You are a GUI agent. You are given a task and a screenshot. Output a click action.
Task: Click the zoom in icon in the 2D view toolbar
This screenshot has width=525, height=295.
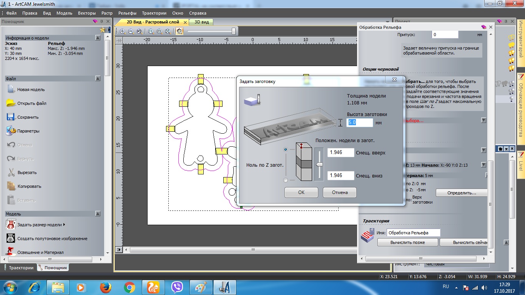122,31
